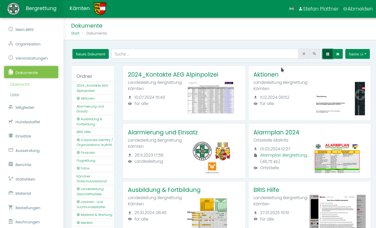The width and height of the screenshot is (376, 228).
Task: Switch to list view layout
Action: (x=338, y=54)
